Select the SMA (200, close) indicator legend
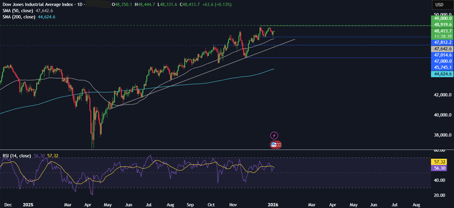This screenshot has height=208, width=454. click(20, 17)
